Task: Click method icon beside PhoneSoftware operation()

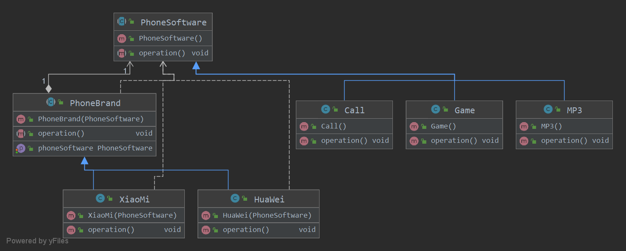Action: tap(122, 53)
